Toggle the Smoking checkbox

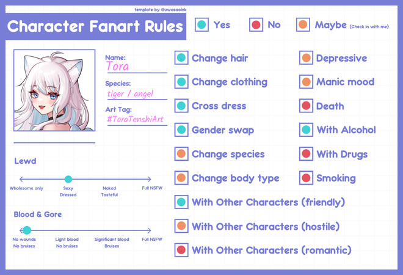click(x=306, y=178)
